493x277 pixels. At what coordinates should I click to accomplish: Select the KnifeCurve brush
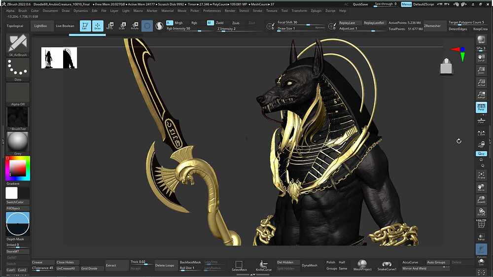(x=263, y=265)
